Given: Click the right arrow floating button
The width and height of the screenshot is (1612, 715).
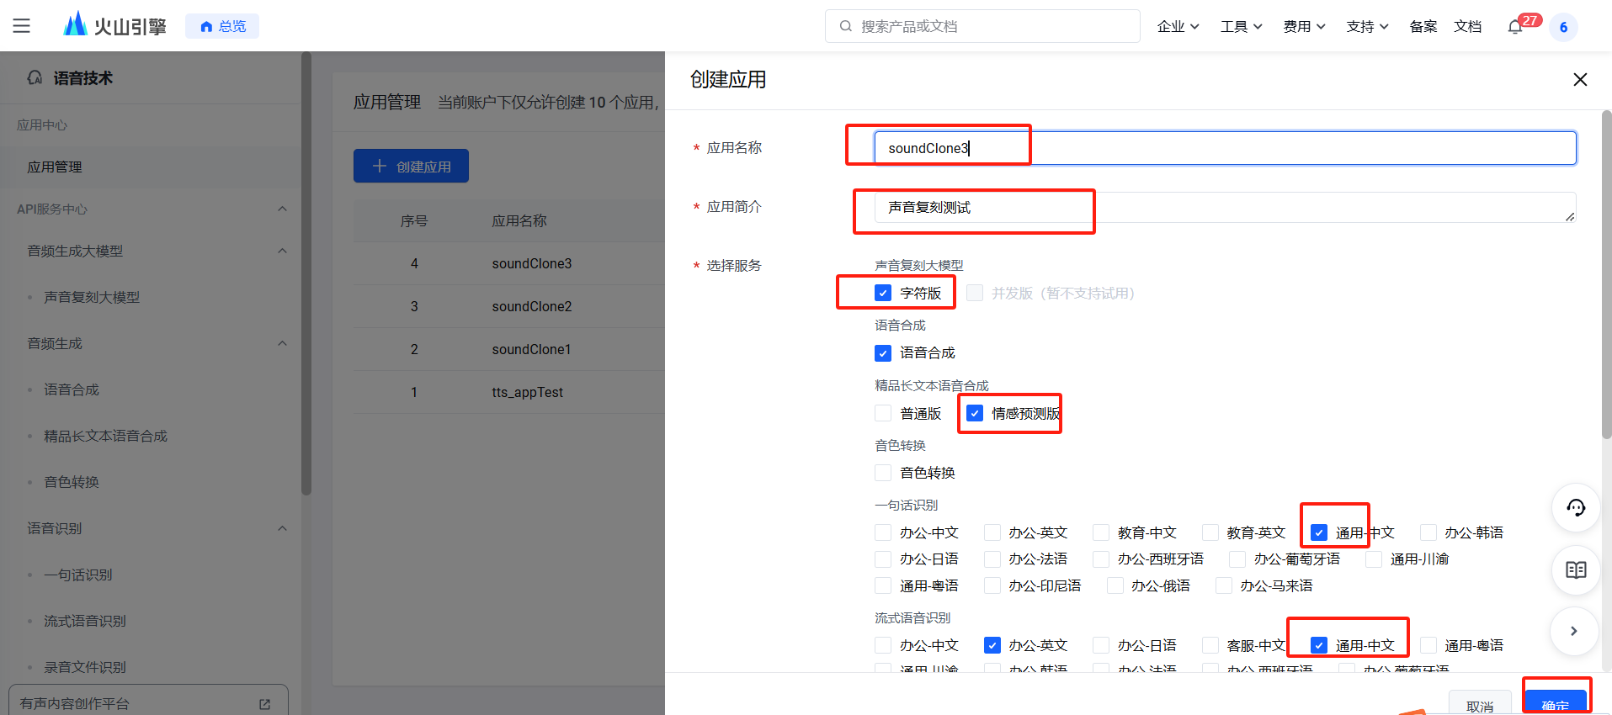Looking at the screenshot, I should (1574, 631).
